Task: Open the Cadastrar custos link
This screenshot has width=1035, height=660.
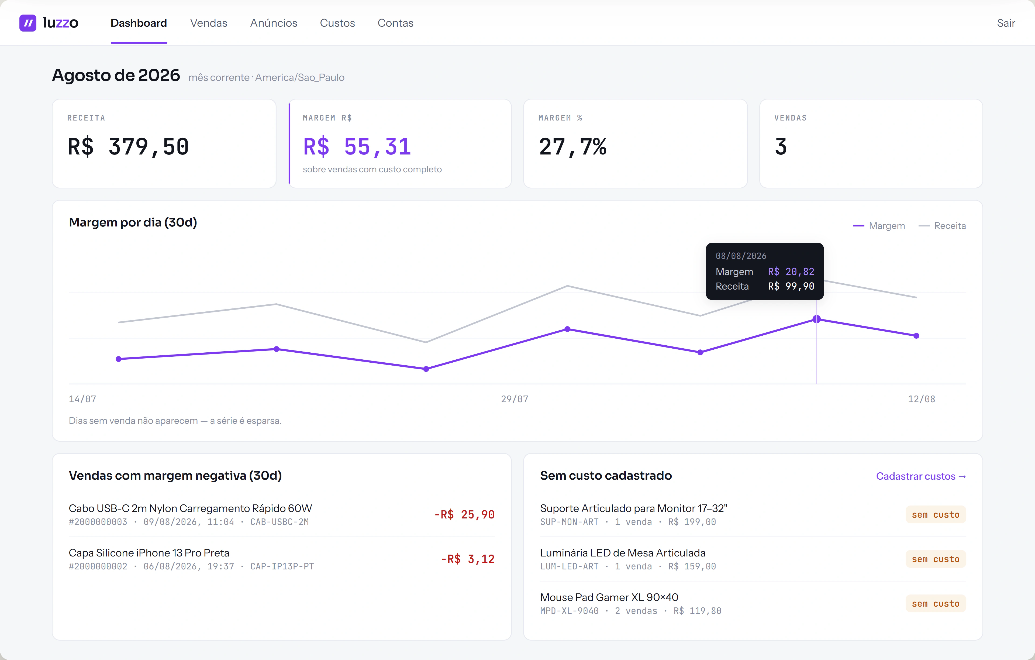Action: [x=921, y=476]
